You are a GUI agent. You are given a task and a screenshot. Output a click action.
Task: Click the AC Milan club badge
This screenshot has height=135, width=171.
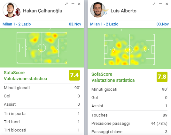pos(18,12)
